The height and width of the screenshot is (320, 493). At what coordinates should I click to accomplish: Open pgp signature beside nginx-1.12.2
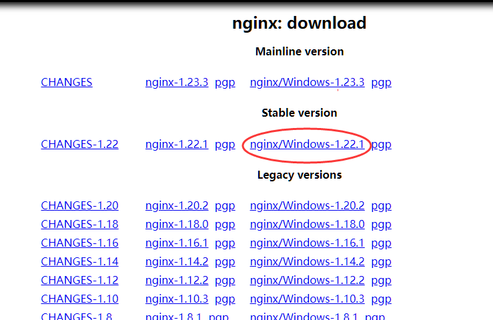point(225,281)
